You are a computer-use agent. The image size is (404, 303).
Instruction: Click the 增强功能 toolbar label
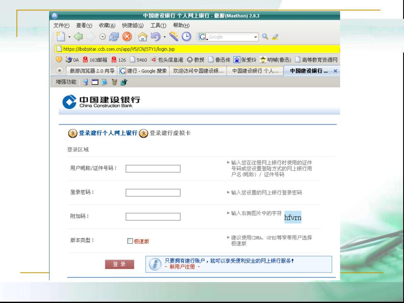tap(66, 82)
